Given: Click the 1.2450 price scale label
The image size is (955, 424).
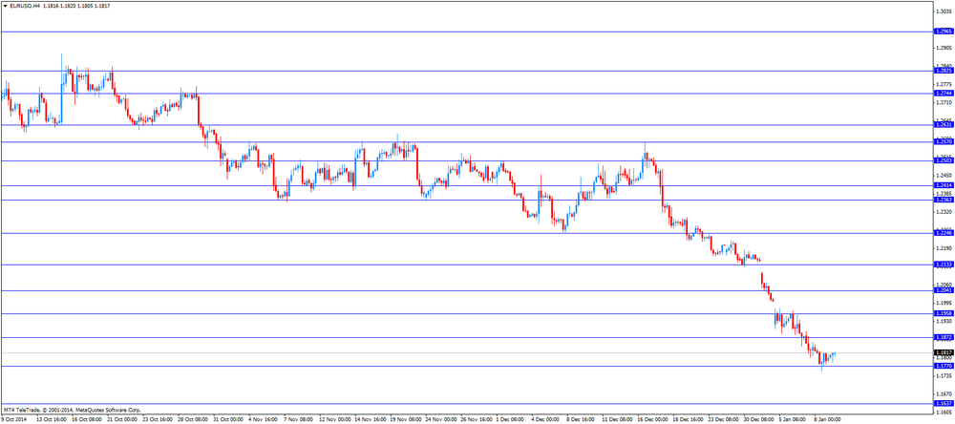Looking at the screenshot, I should pyautogui.click(x=944, y=176).
